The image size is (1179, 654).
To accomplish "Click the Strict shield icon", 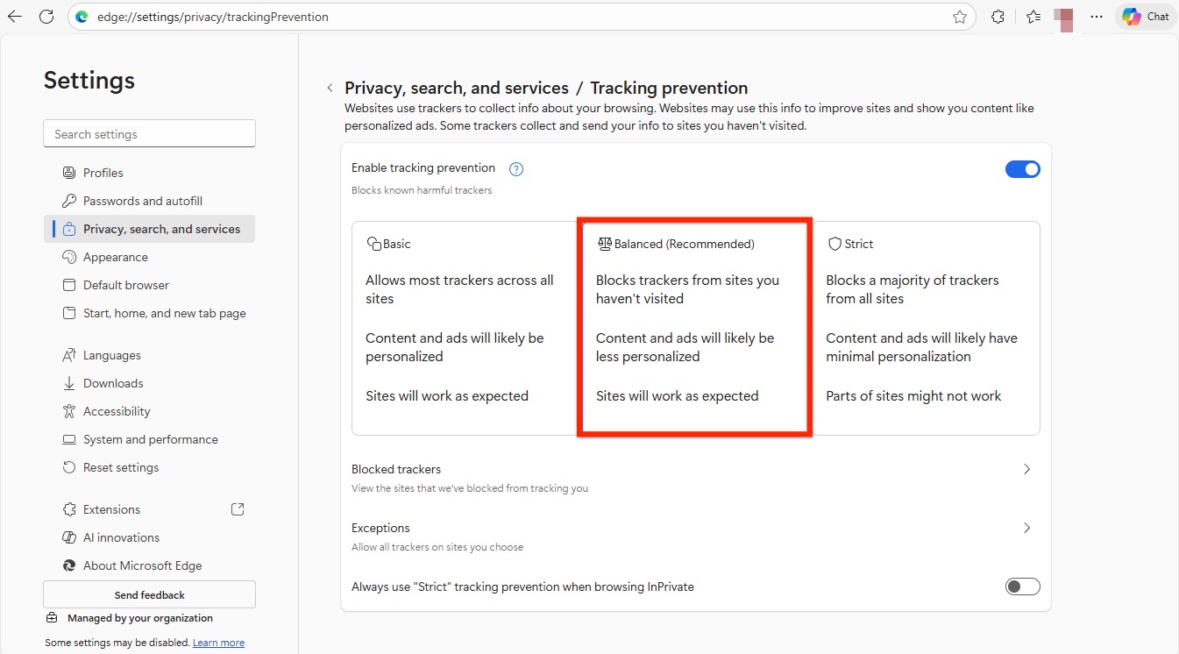I will pyautogui.click(x=835, y=244).
